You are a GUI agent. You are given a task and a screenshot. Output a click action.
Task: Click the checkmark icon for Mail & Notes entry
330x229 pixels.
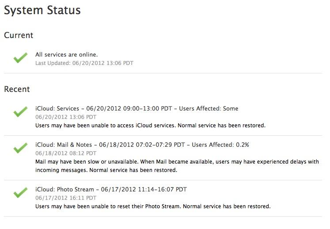point(20,148)
